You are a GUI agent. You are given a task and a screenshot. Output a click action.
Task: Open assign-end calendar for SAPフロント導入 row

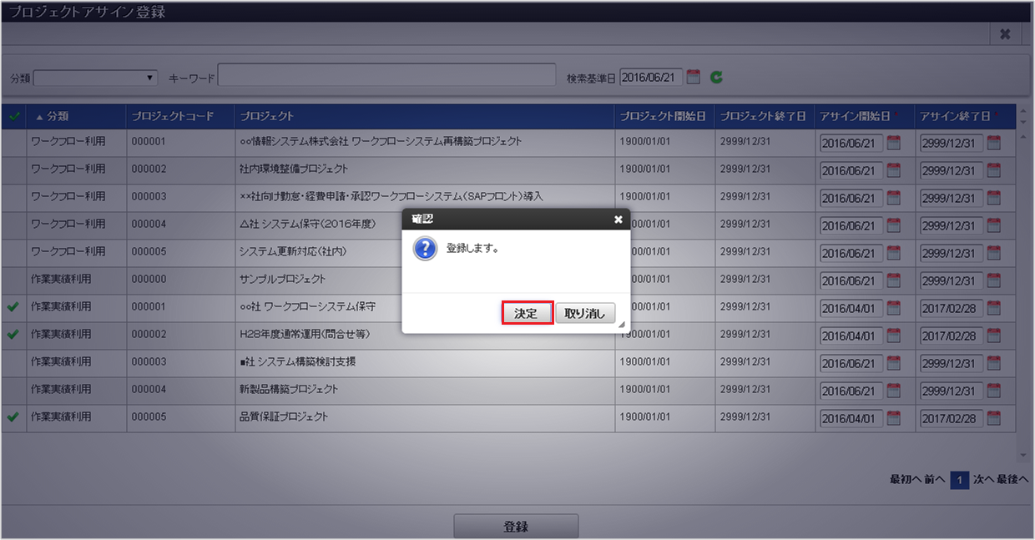pyautogui.click(x=994, y=198)
